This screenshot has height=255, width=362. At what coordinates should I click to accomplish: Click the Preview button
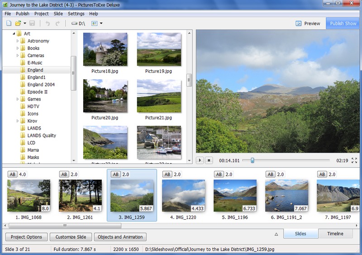click(308, 24)
